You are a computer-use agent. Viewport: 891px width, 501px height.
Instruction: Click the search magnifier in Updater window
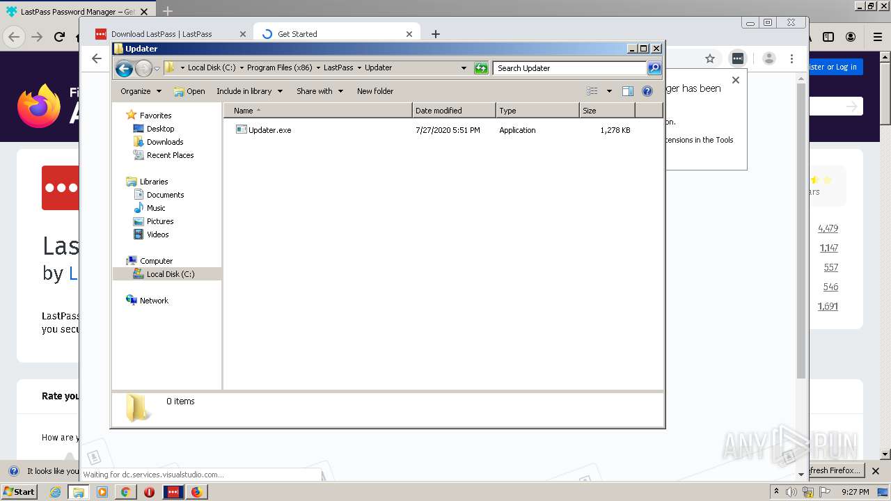[654, 68]
